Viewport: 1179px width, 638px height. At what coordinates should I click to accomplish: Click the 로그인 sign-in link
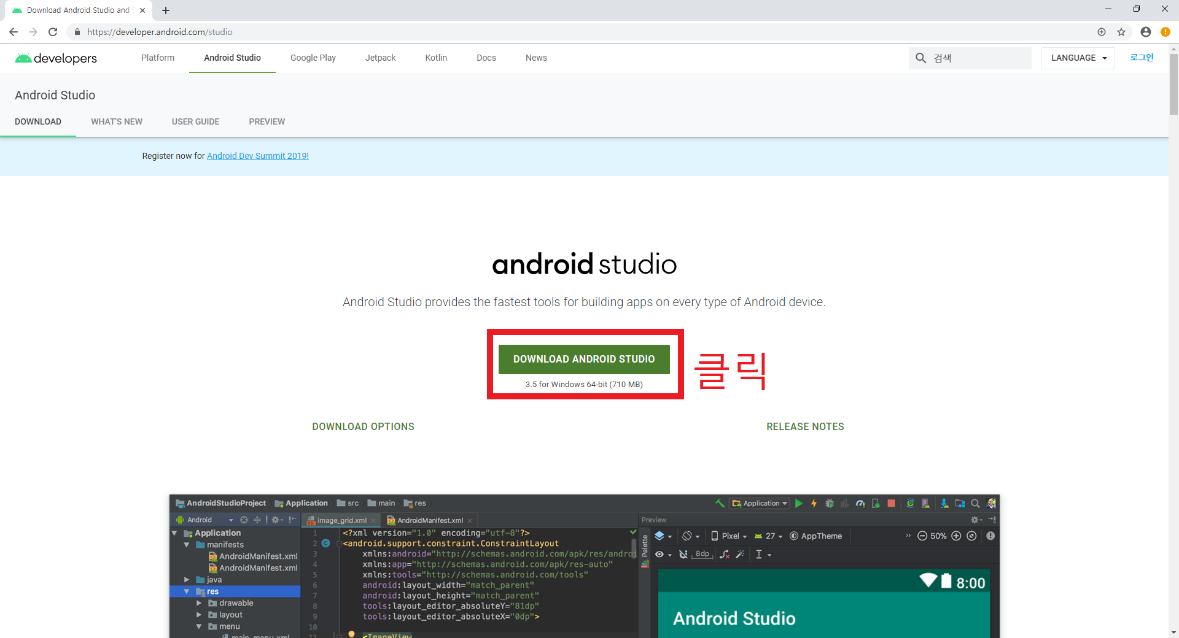pos(1142,57)
